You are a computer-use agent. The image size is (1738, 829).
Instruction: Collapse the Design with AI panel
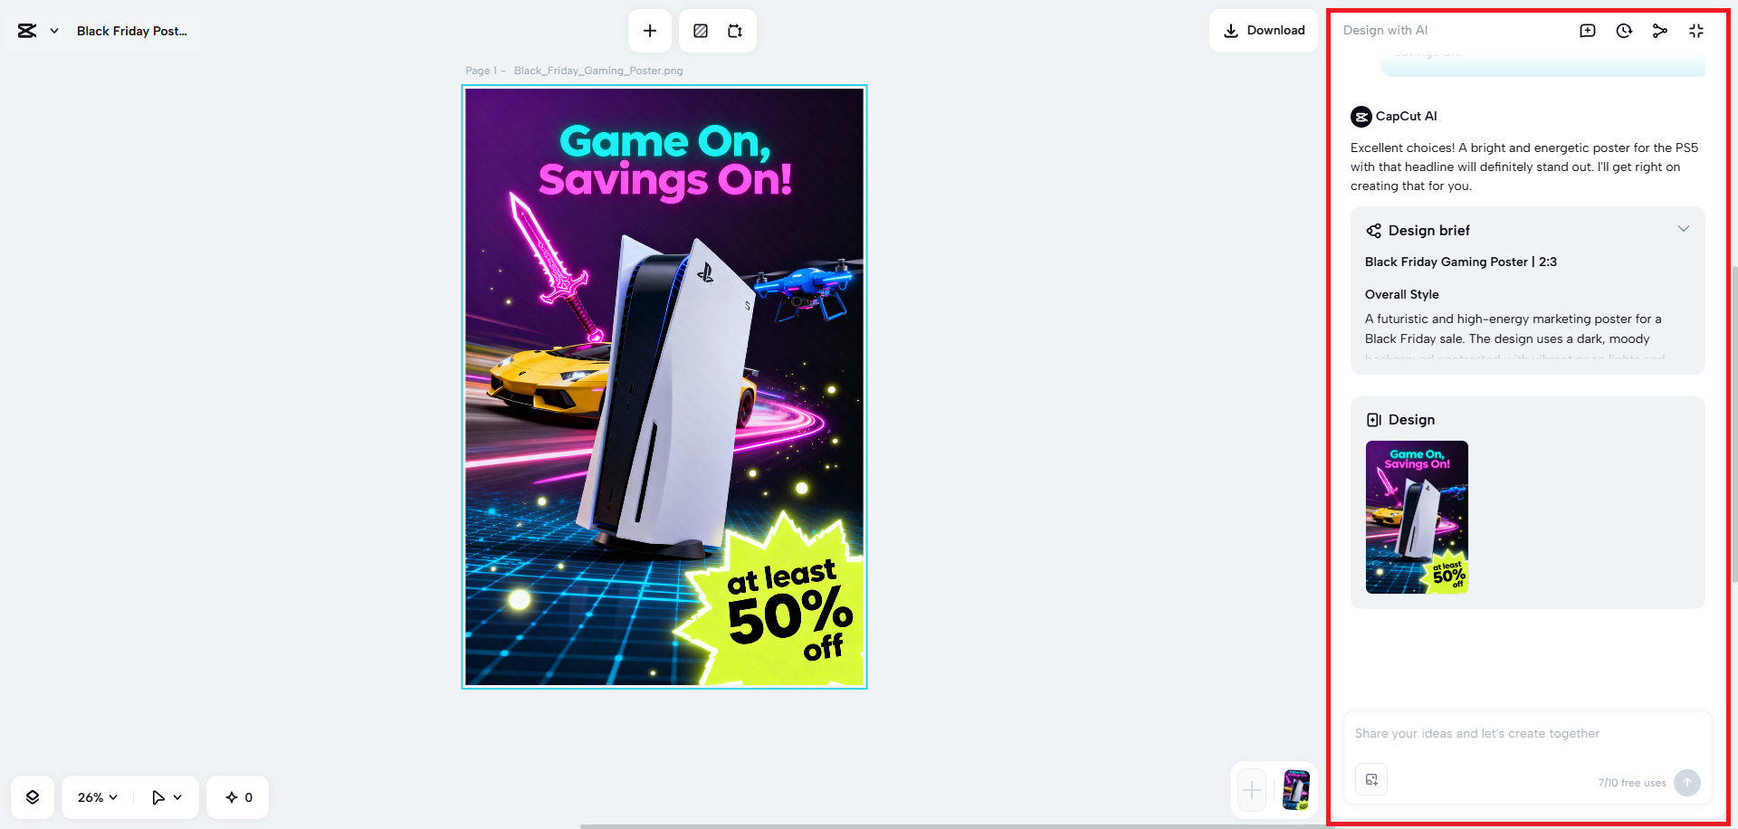coord(1696,31)
